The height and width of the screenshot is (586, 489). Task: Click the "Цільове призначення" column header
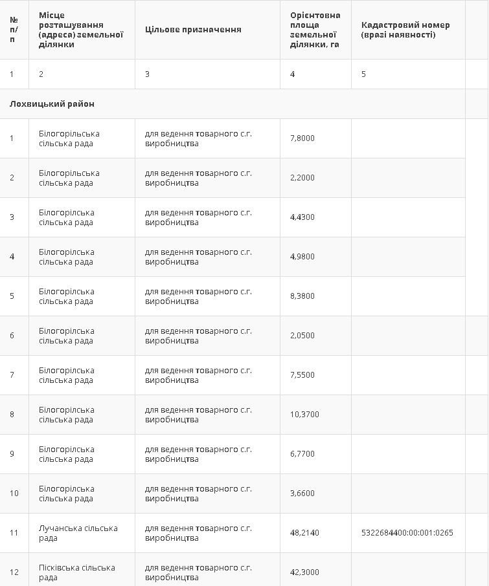tap(193, 29)
